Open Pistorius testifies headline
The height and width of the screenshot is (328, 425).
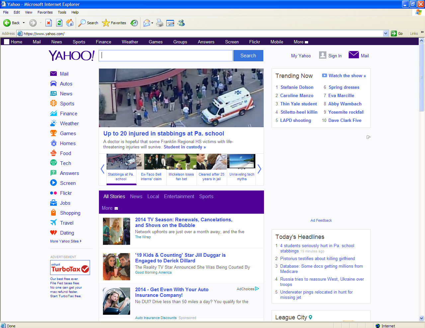point(317,259)
